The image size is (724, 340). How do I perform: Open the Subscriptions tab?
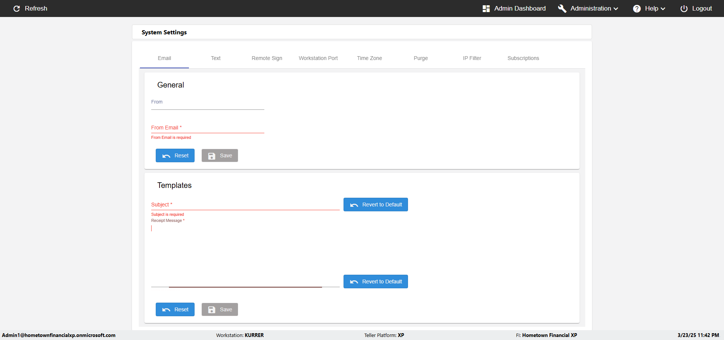click(523, 58)
